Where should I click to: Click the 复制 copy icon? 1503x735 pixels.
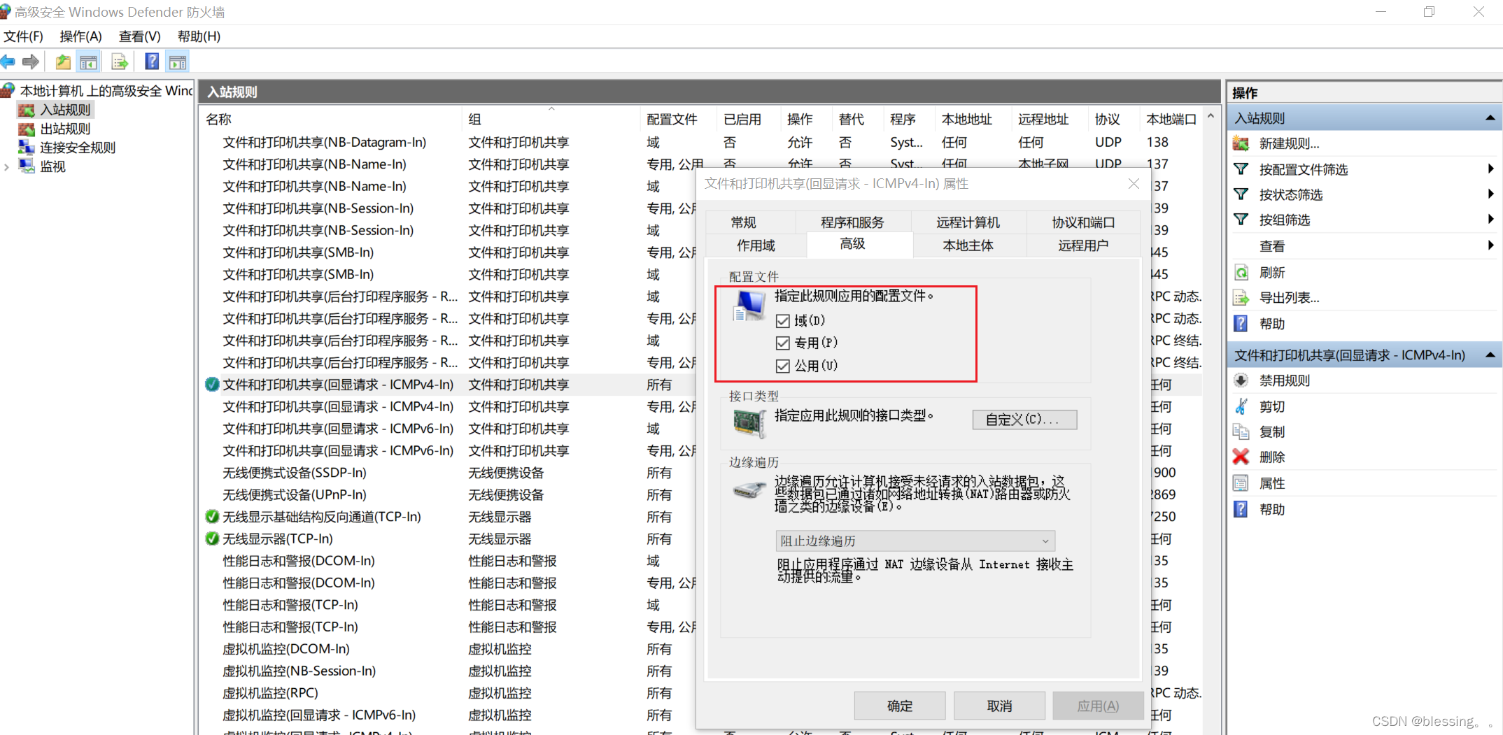point(1241,431)
